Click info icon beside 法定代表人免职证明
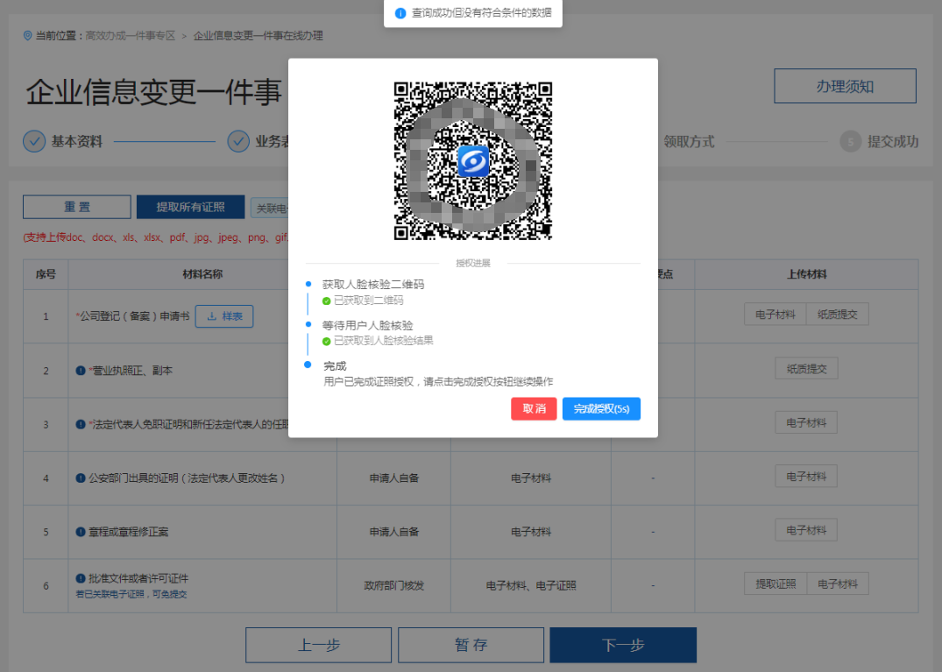The height and width of the screenshot is (672, 942). 81,425
